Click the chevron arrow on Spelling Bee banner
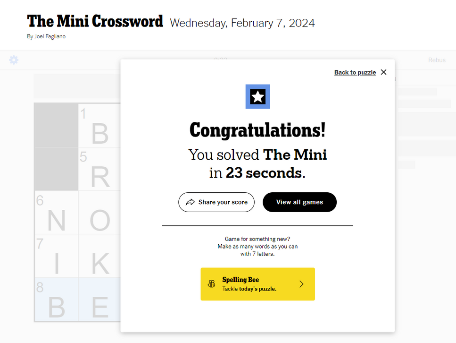Screen dimensions: 456x343 point(302,284)
